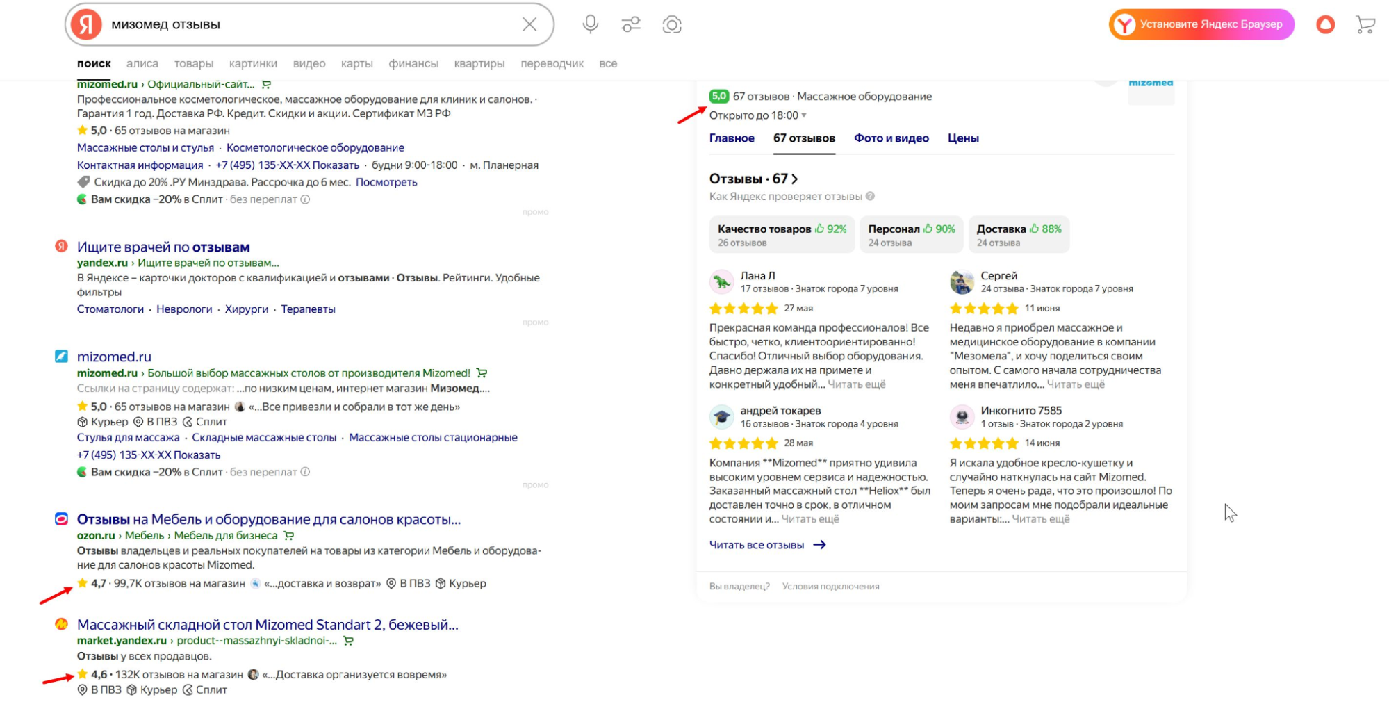1389x711 pixels.
Task: Click the Ozon favicon on the reviews result
Action: [62, 518]
